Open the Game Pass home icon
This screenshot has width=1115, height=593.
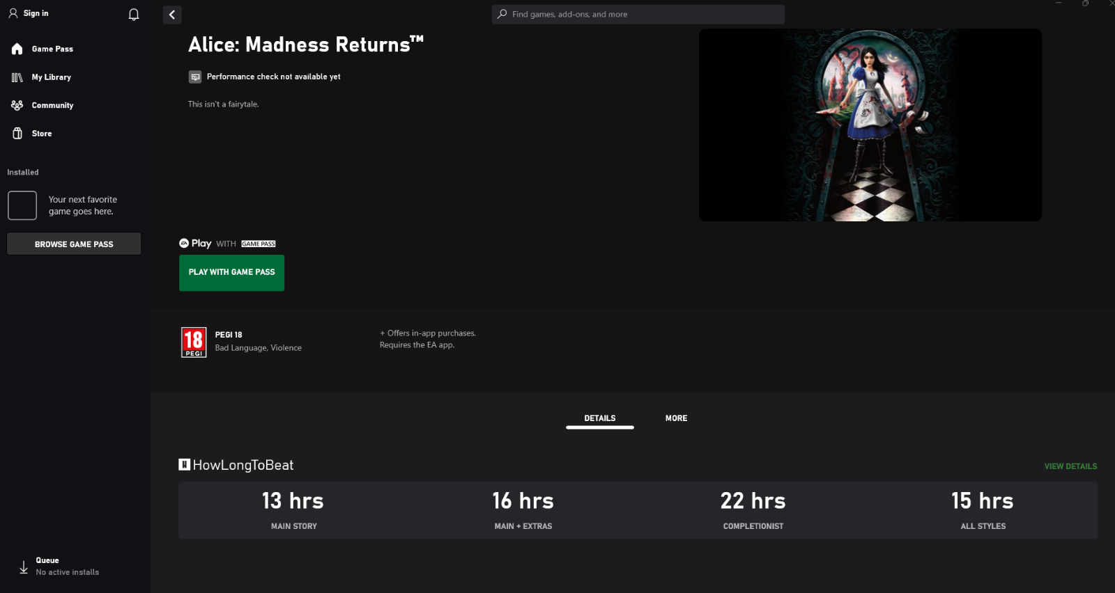(x=17, y=49)
